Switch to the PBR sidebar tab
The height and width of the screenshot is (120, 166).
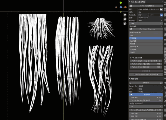[x=165, y=110]
